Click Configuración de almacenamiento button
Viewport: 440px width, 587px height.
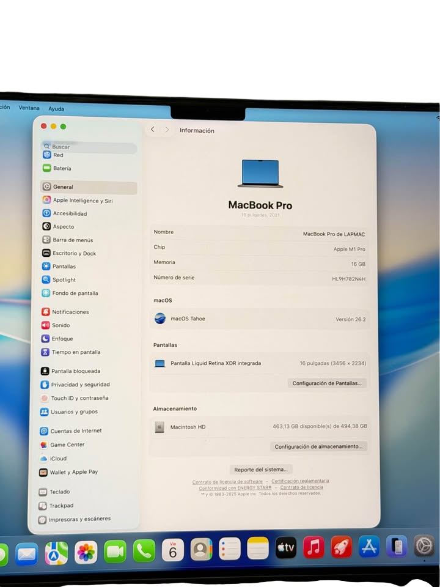318,446
